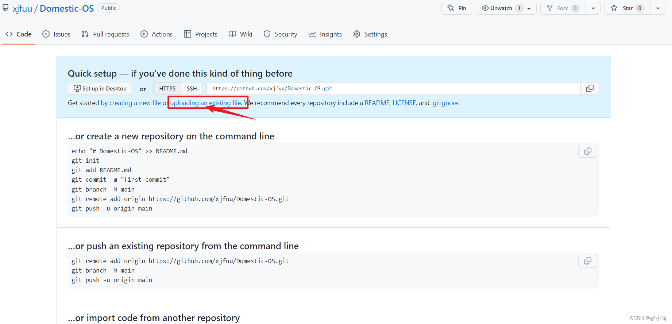The width and height of the screenshot is (672, 324).
Task: Copy the repository clone URL to clipboard
Action: tap(590, 88)
